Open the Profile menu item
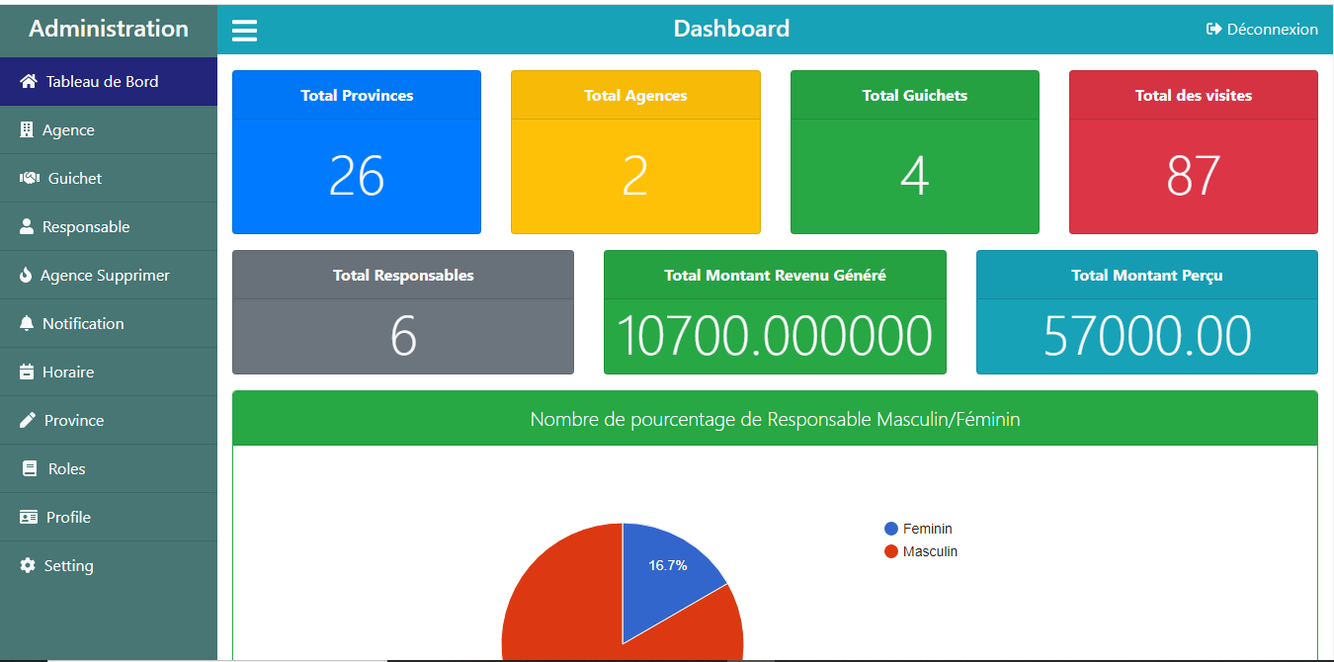Image resolution: width=1334 pixels, height=662 pixels. pyautogui.click(x=109, y=517)
